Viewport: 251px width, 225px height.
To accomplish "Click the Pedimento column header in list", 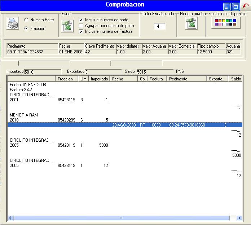I will [x=187, y=79].
